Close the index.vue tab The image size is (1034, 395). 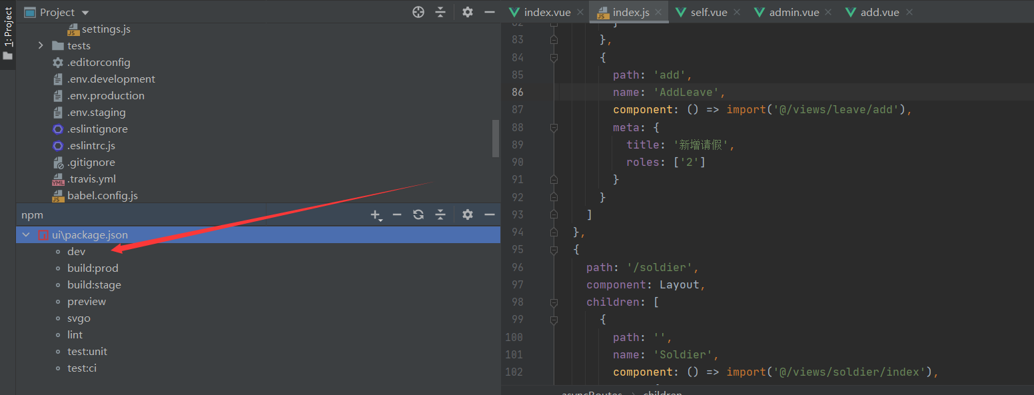pos(580,12)
